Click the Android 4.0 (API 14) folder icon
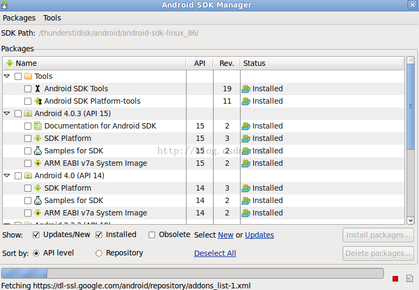 (x=28, y=176)
